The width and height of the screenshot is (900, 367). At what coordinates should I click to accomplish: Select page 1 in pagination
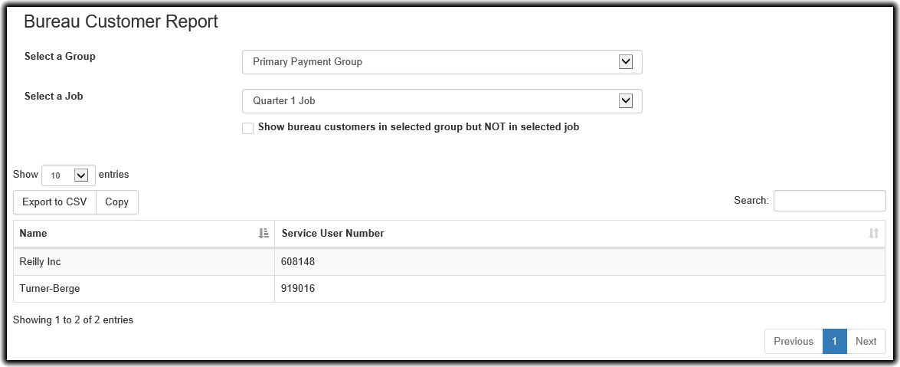(834, 342)
